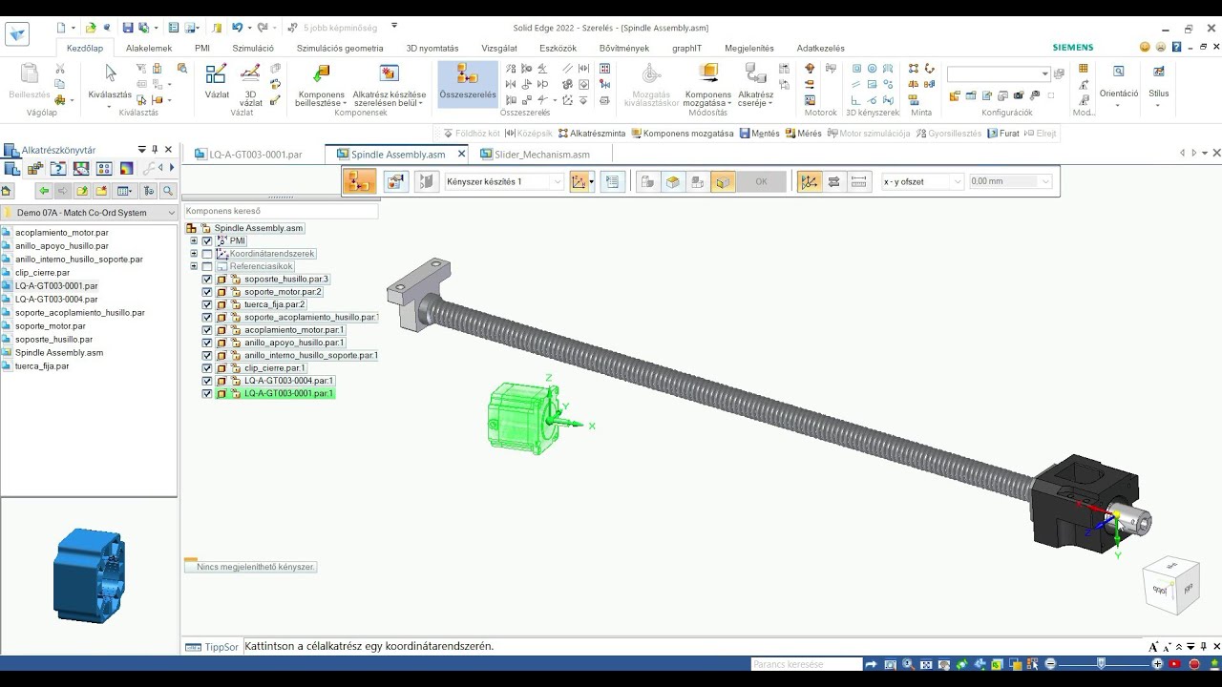Click the cut scissors icon
The image size is (1222, 687).
pyautogui.click(x=60, y=70)
